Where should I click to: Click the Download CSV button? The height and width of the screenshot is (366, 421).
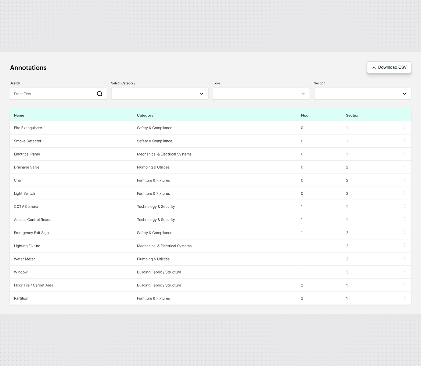tap(389, 67)
